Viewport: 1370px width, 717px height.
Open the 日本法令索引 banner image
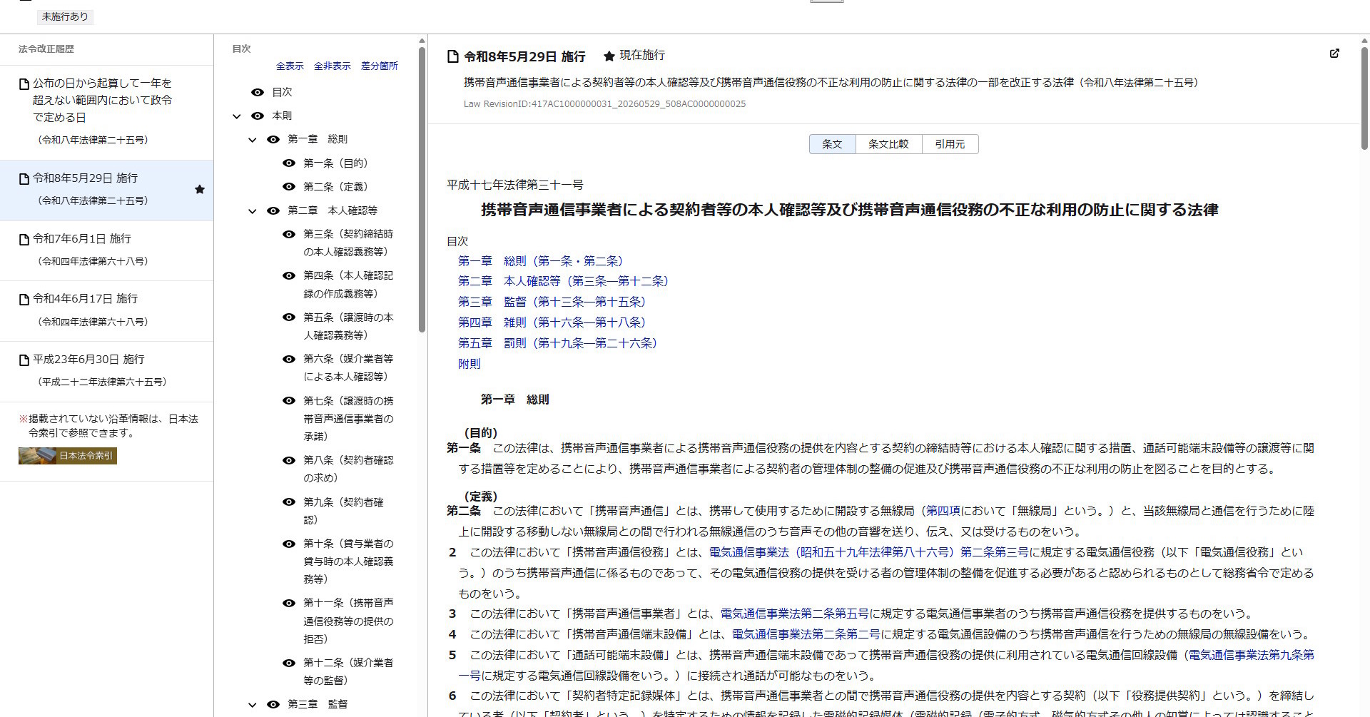(68, 455)
